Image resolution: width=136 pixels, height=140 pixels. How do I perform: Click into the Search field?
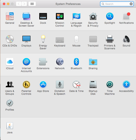coord(117,4)
